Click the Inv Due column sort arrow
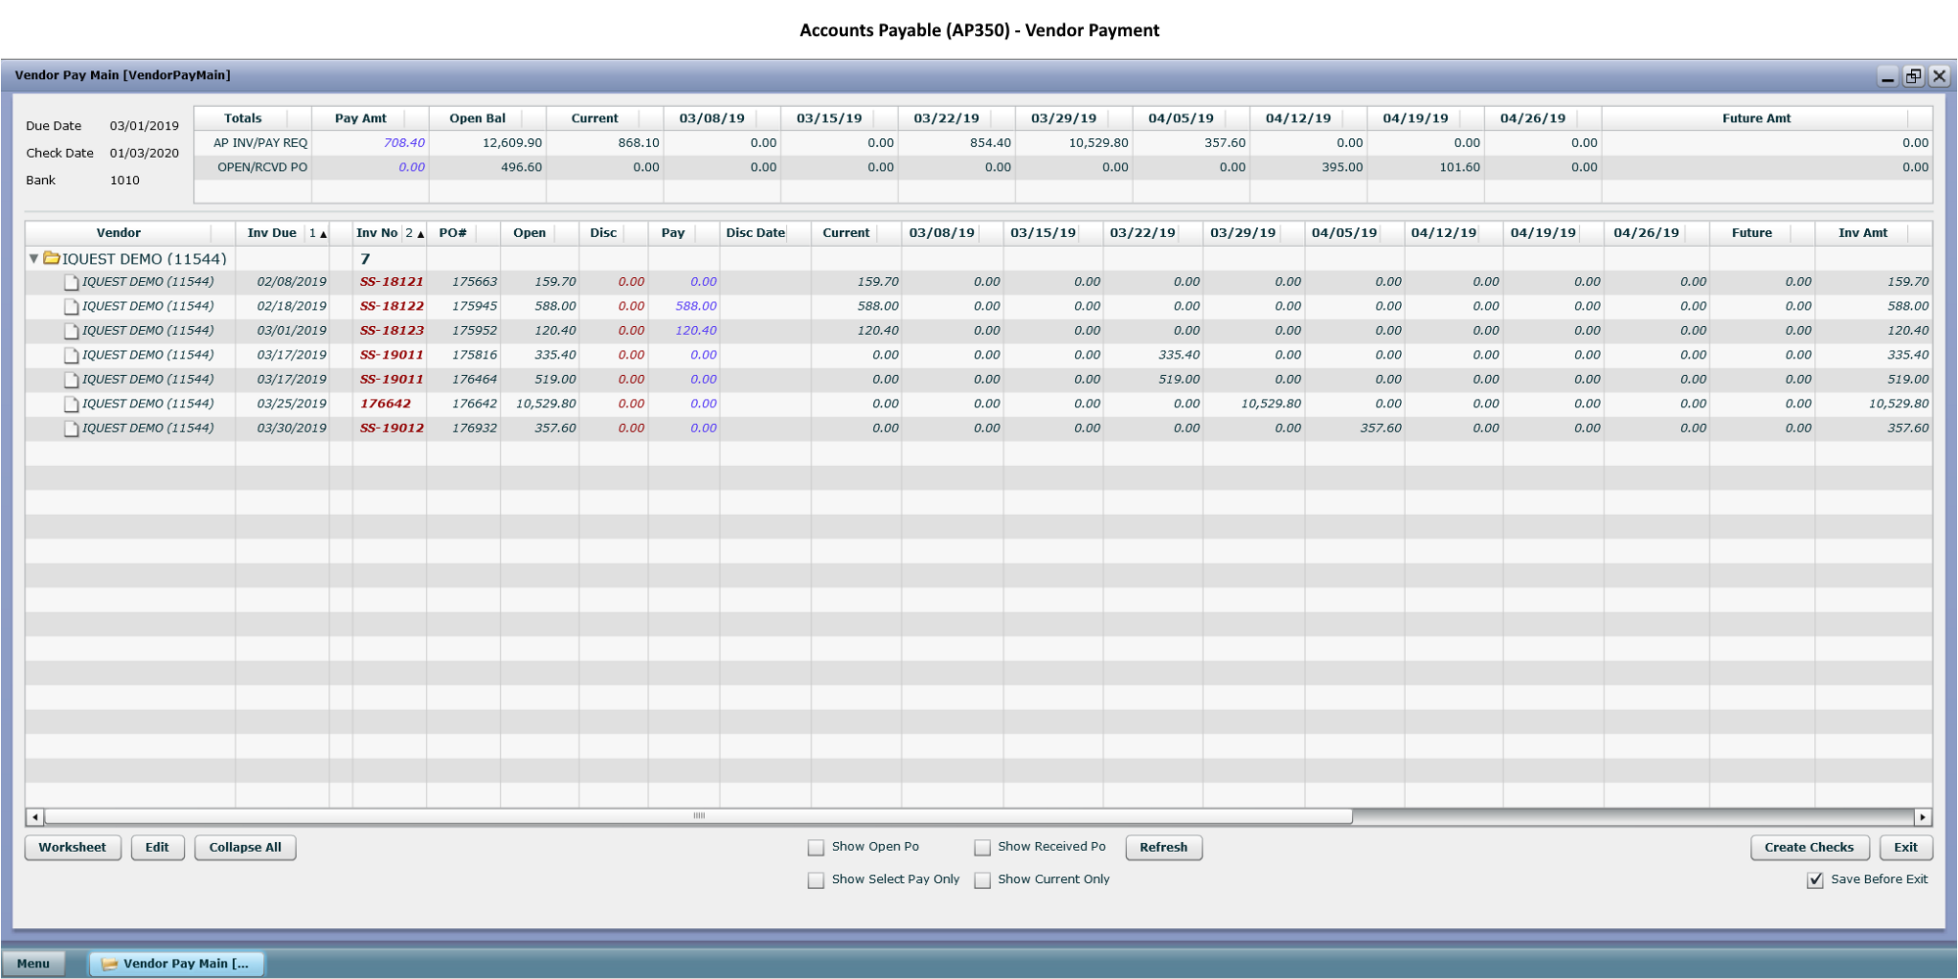1958x979 pixels. tap(322, 233)
